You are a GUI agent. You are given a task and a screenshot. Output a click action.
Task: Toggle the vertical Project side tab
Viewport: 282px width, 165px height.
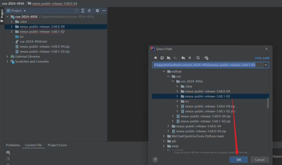(x=2, y=16)
